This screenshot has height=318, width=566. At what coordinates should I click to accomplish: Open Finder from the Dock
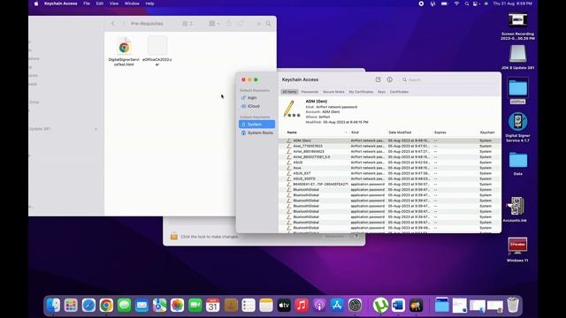pyautogui.click(x=53, y=306)
